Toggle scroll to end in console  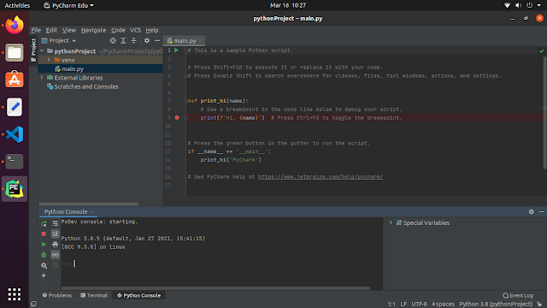click(x=55, y=234)
